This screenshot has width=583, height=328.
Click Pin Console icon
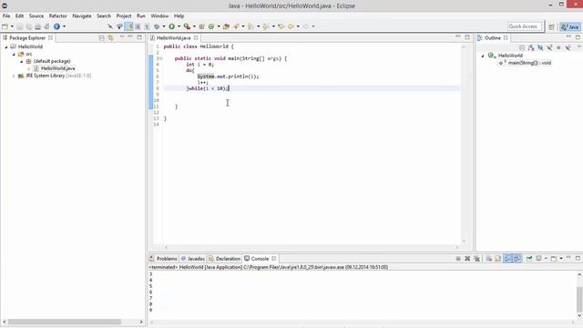[x=528, y=259]
